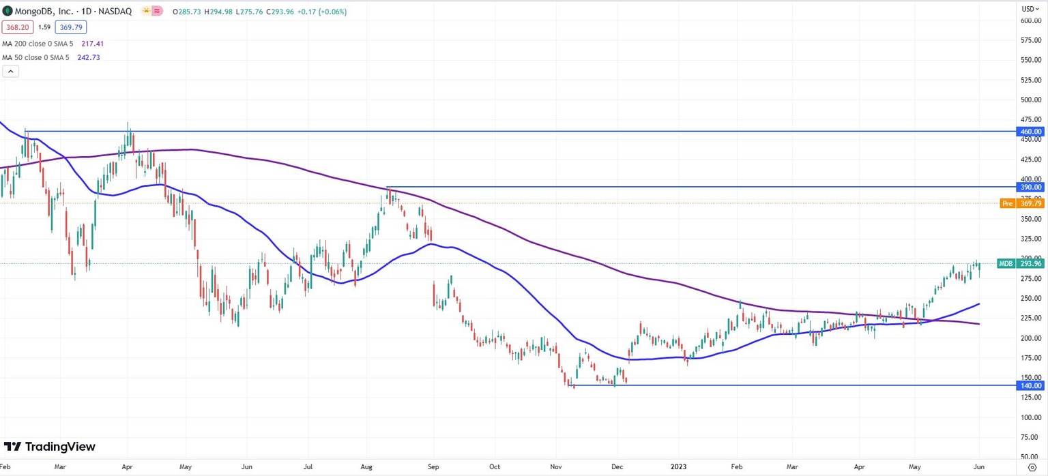Click the 525.00 price scale label
The image size is (1048, 476).
[1030, 80]
